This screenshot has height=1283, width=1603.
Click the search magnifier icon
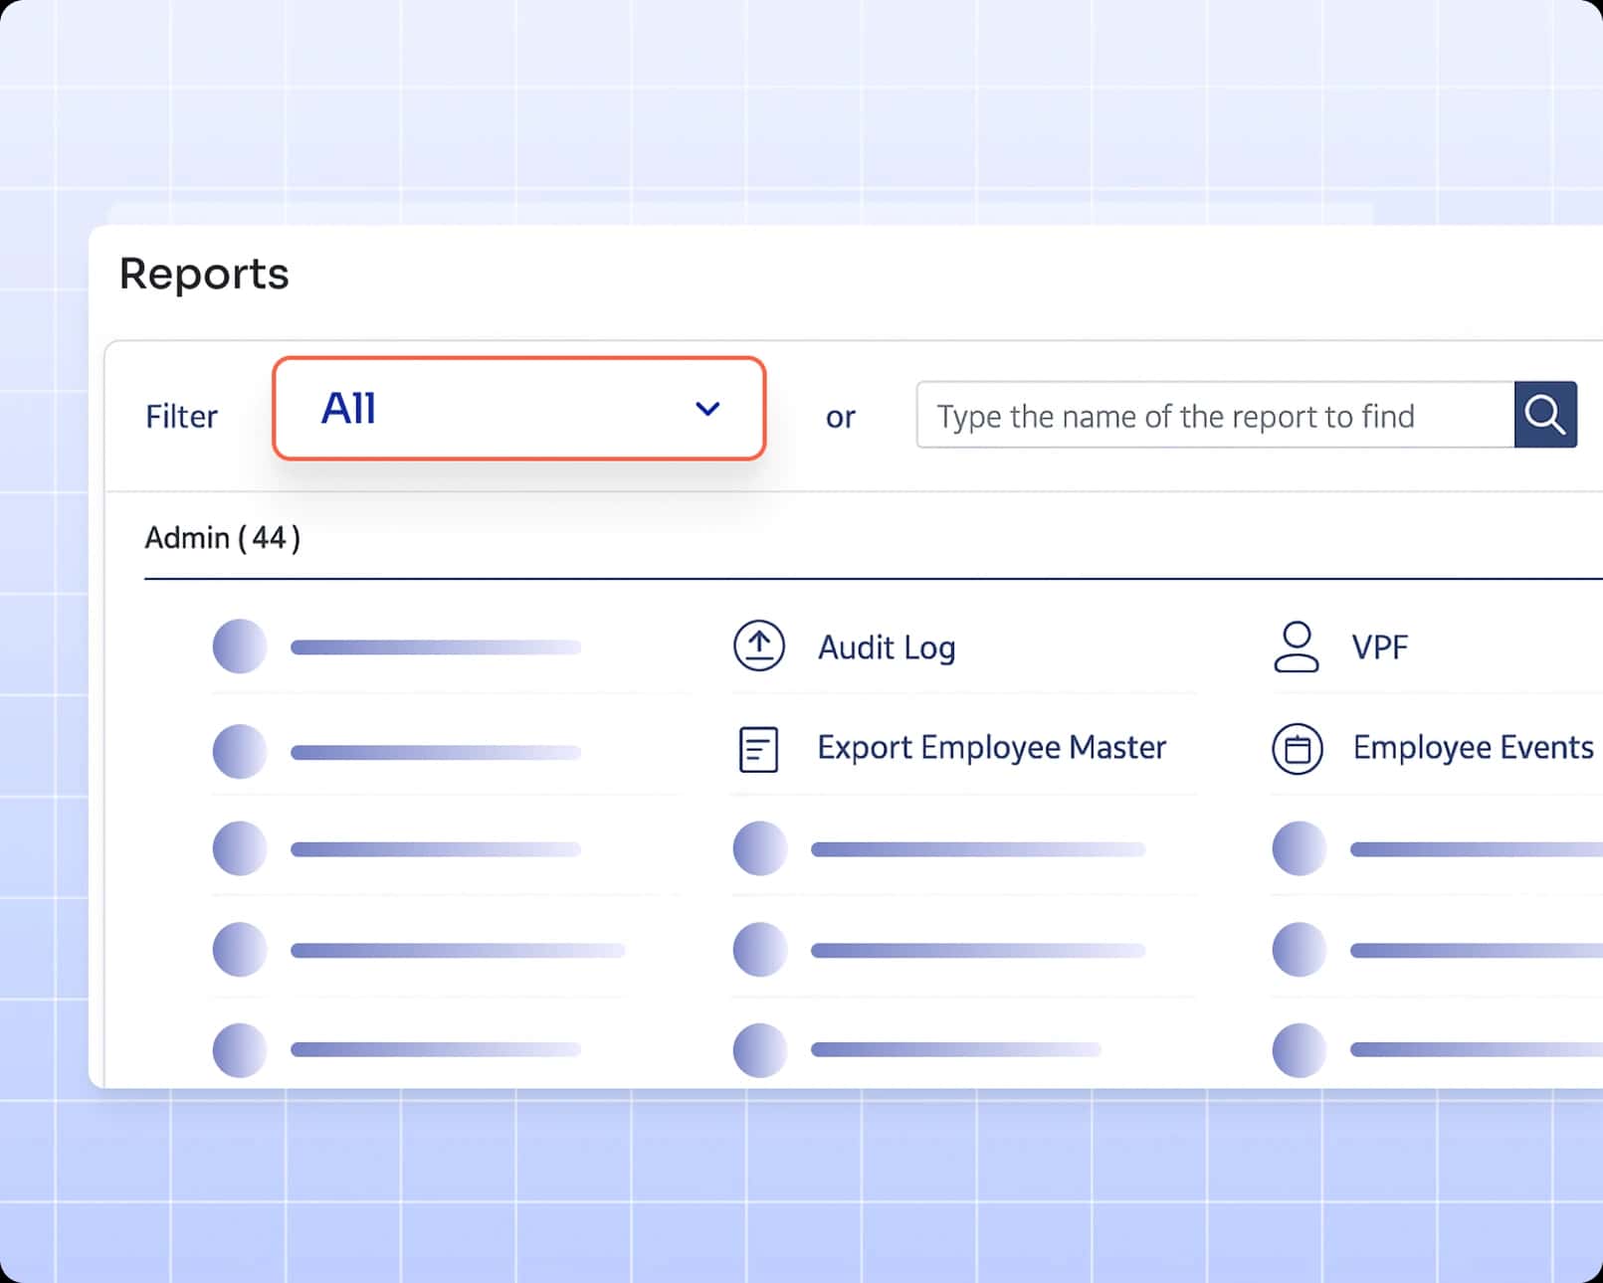tap(1545, 415)
